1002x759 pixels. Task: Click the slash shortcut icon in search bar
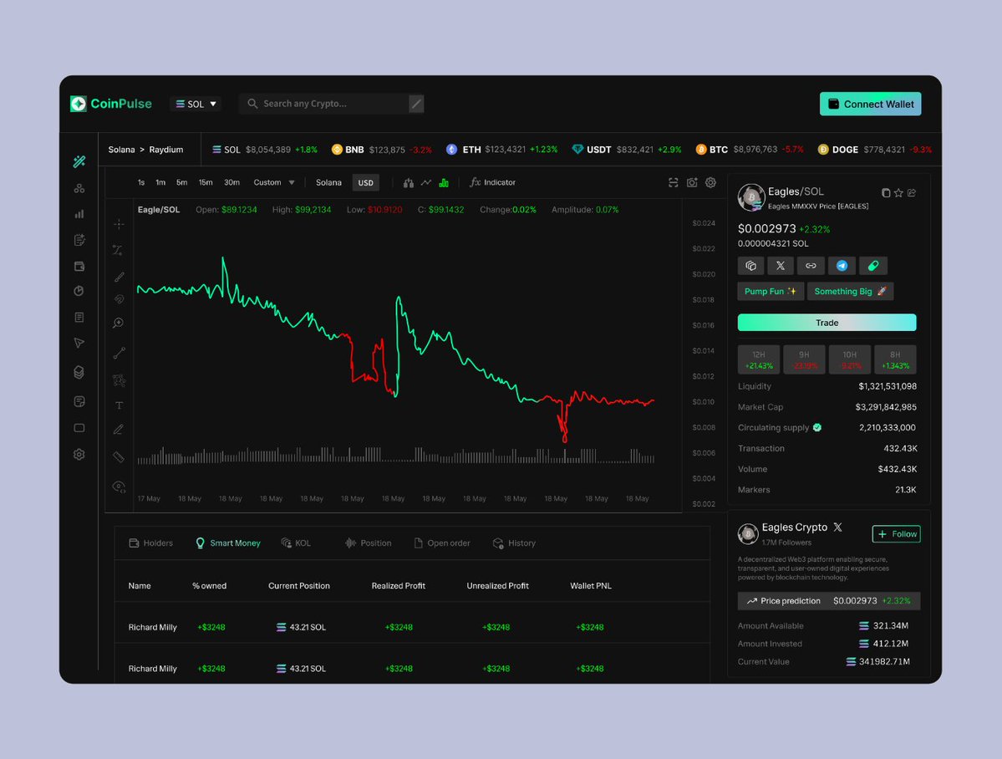tap(416, 104)
